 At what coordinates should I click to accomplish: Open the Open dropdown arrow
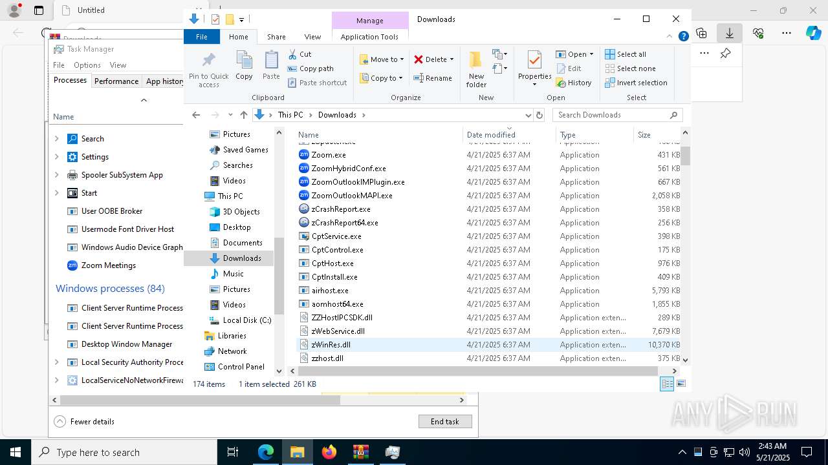click(x=591, y=54)
